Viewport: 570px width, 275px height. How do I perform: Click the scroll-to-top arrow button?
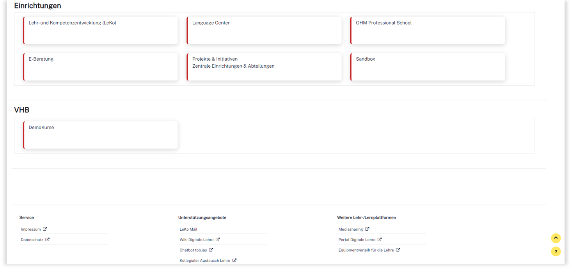(556, 238)
